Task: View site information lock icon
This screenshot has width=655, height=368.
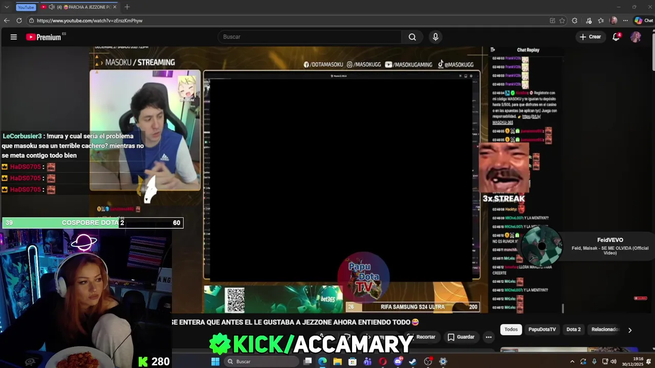Action: 31,20
